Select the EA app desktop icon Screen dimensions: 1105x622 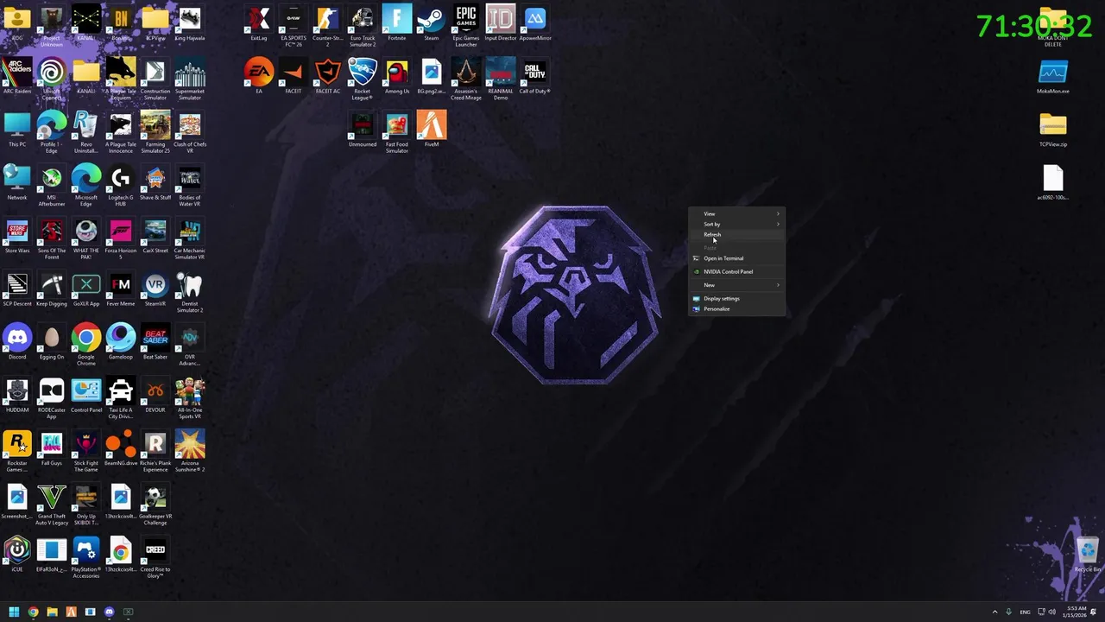coord(259,77)
